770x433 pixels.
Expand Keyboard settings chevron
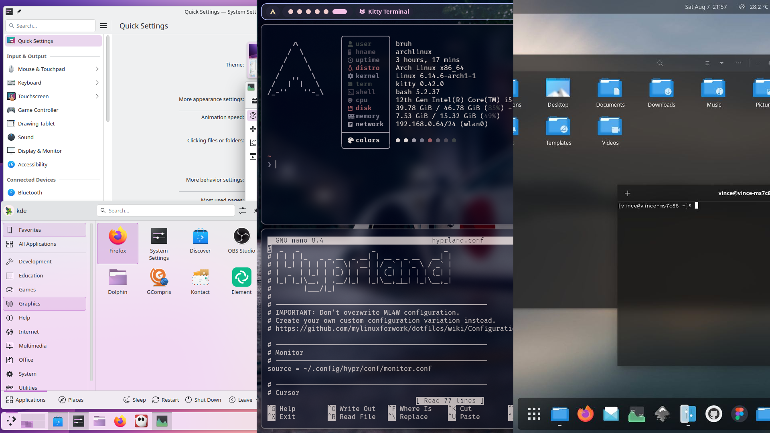(x=97, y=83)
